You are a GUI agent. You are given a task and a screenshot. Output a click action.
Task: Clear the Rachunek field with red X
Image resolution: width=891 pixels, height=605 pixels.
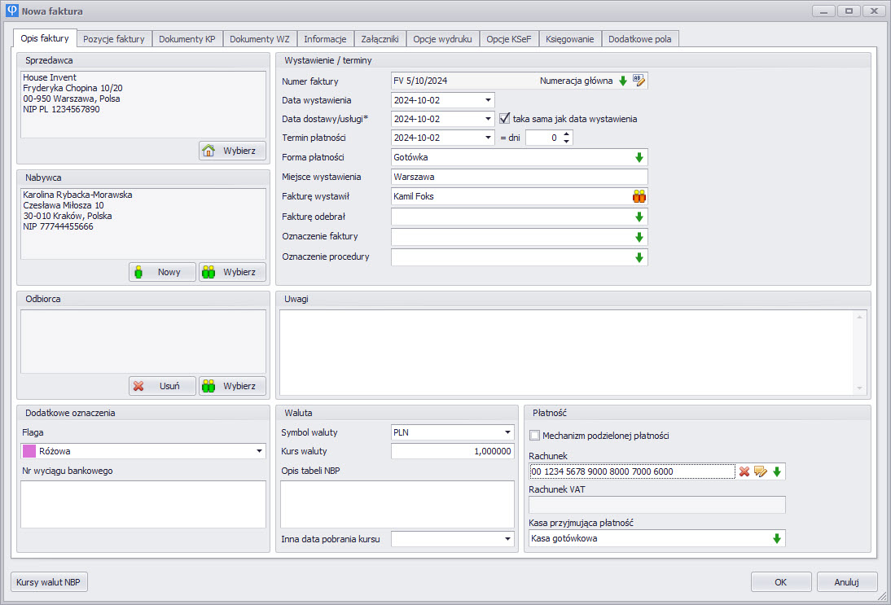point(744,471)
